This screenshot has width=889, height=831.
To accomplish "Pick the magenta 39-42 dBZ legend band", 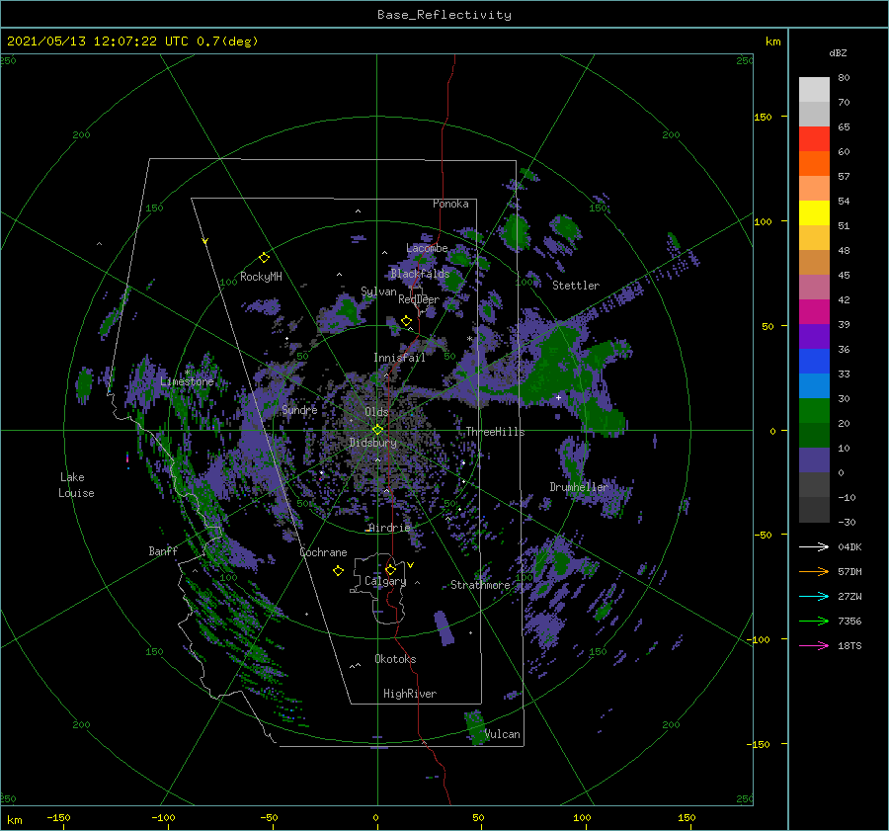I will coord(814,312).
